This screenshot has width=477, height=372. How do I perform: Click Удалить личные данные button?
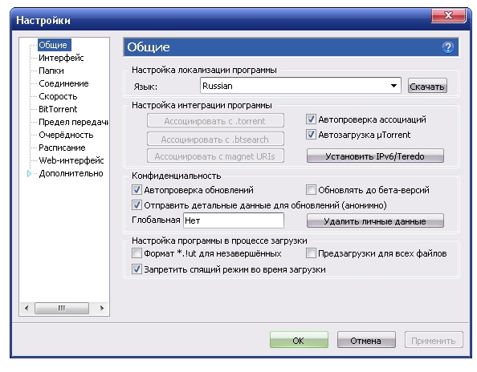click(375, 221)
